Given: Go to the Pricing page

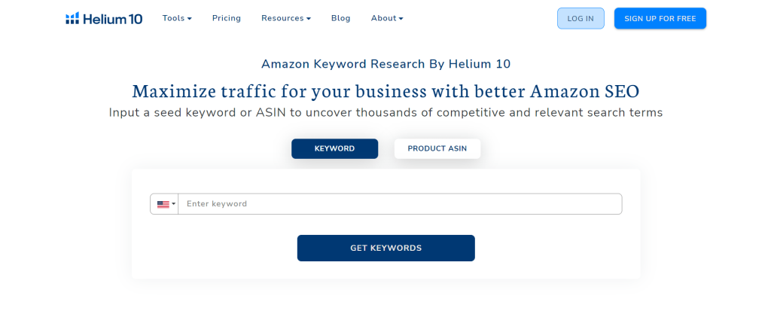Looking at the screenshot, I should coord(226,18).
